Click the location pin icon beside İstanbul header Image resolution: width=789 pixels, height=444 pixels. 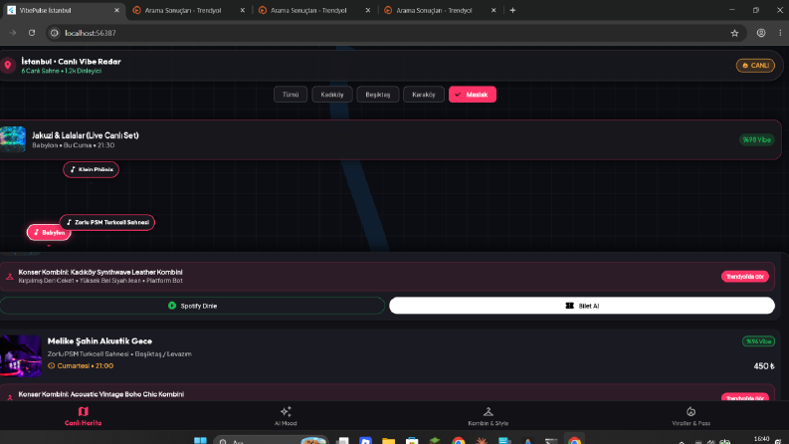pyautogui.click(x=8, y=65)
